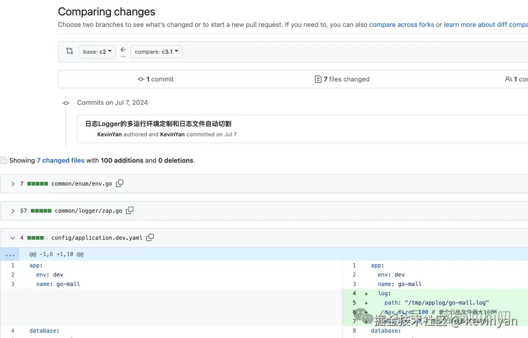Image resolution: width=528 pixels, height=338 pixels.
Task: Copy the common/logger/zap.go file path
Action: click(x=130, y=210)
